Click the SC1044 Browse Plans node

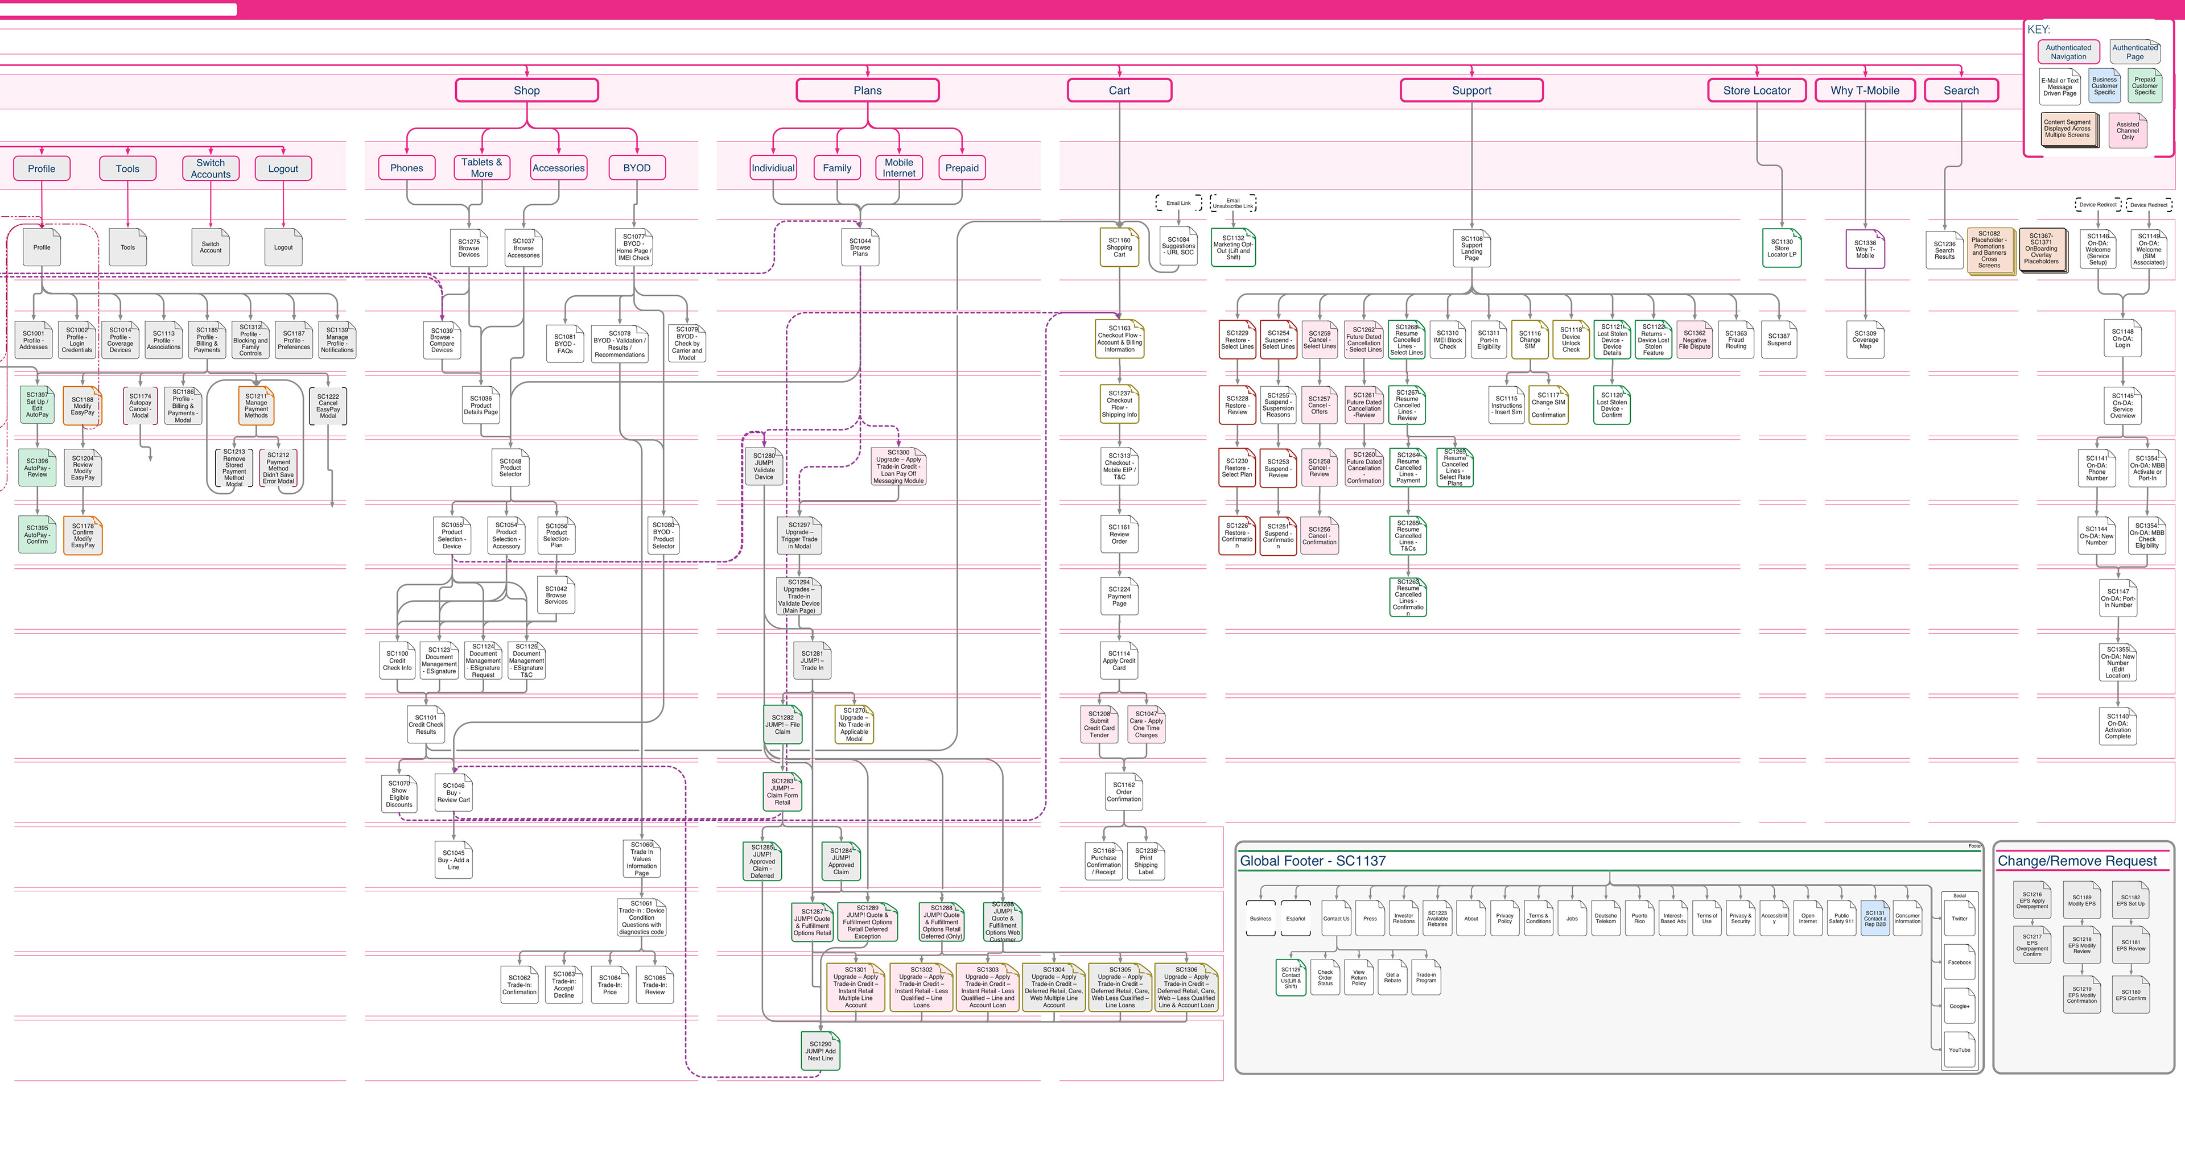(860, 247)
